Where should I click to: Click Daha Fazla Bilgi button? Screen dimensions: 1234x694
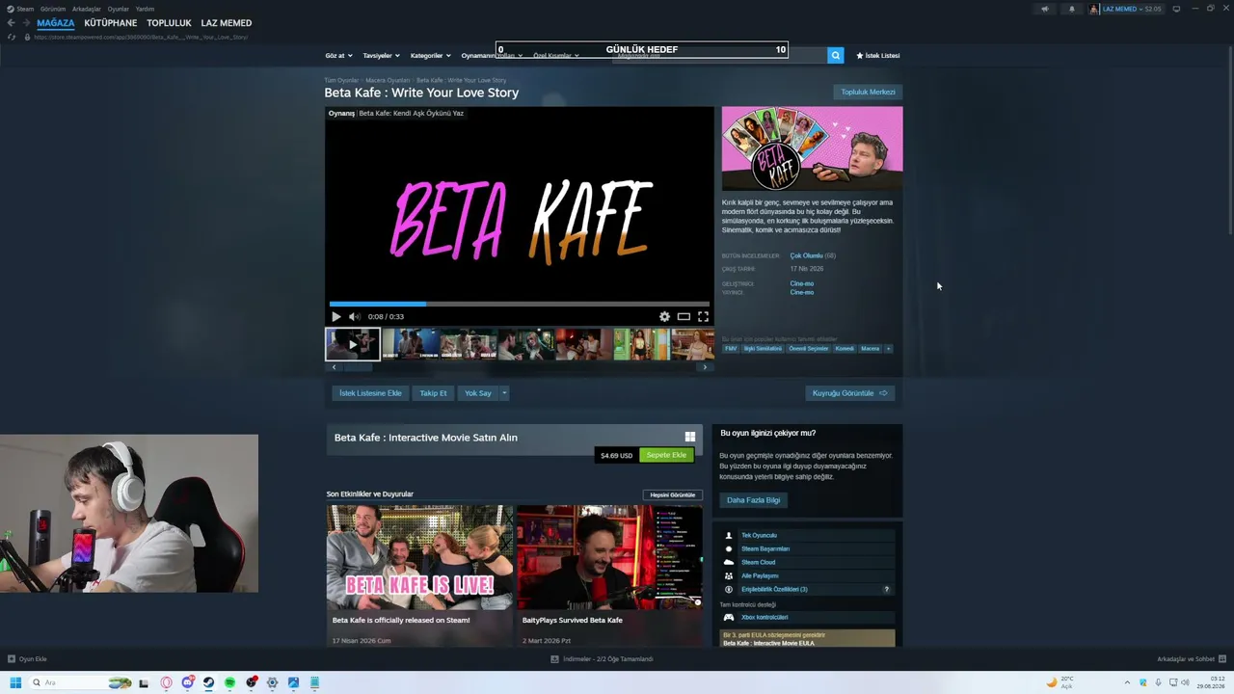coord(753,500)
